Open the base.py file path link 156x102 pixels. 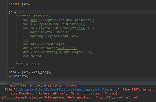click(x=66, y=89)
